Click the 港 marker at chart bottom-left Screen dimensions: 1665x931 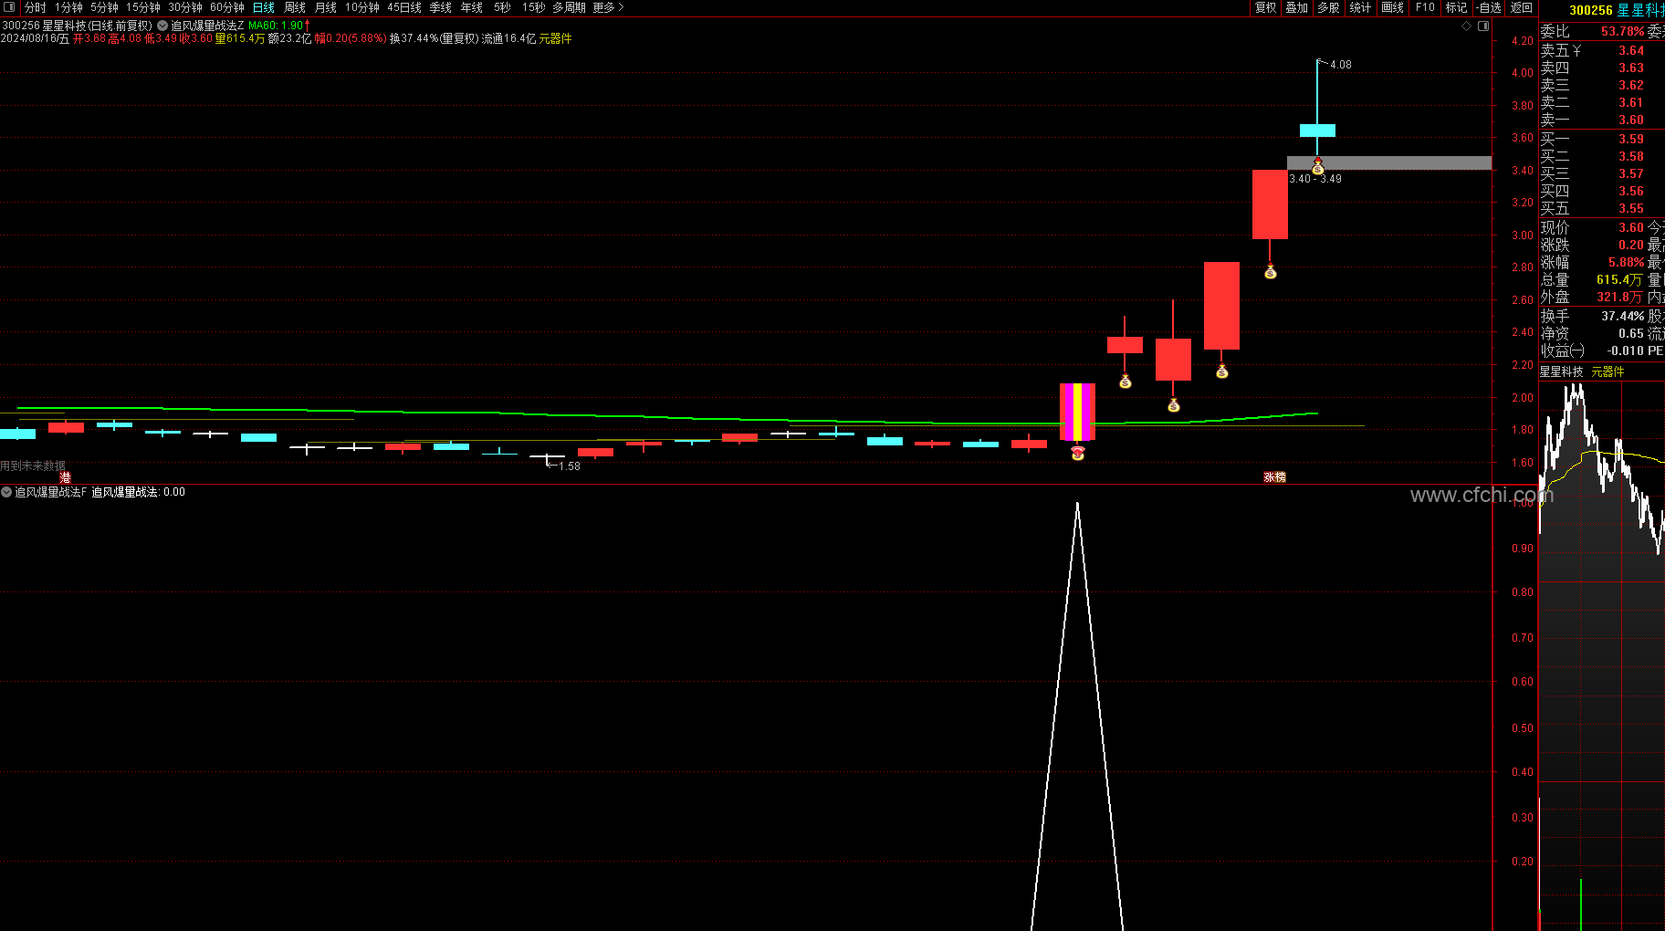[65, 477]
